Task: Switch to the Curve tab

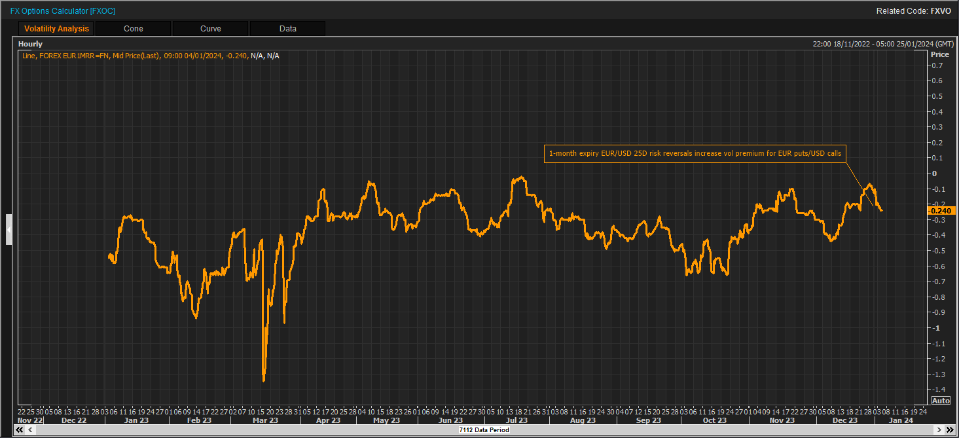Action: click(210, 29)
